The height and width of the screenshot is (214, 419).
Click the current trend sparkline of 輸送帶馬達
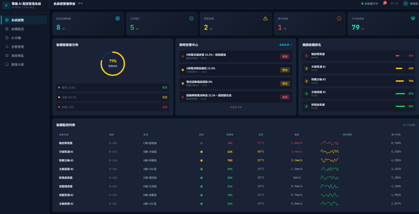pyautogui.click(x=330, y=143)
